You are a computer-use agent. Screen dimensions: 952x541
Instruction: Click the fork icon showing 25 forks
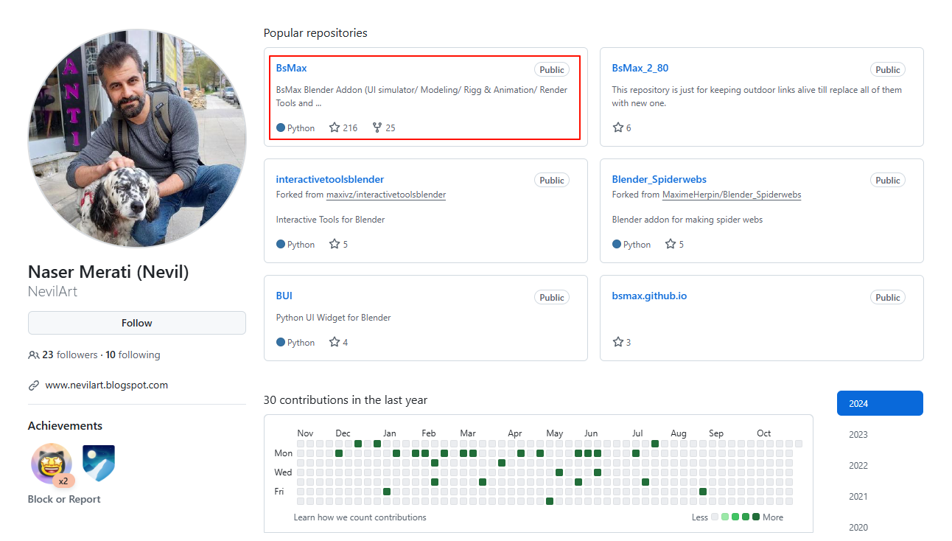377,128
